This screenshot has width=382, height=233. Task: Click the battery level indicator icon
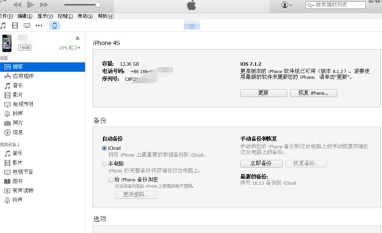pos(74,48)
